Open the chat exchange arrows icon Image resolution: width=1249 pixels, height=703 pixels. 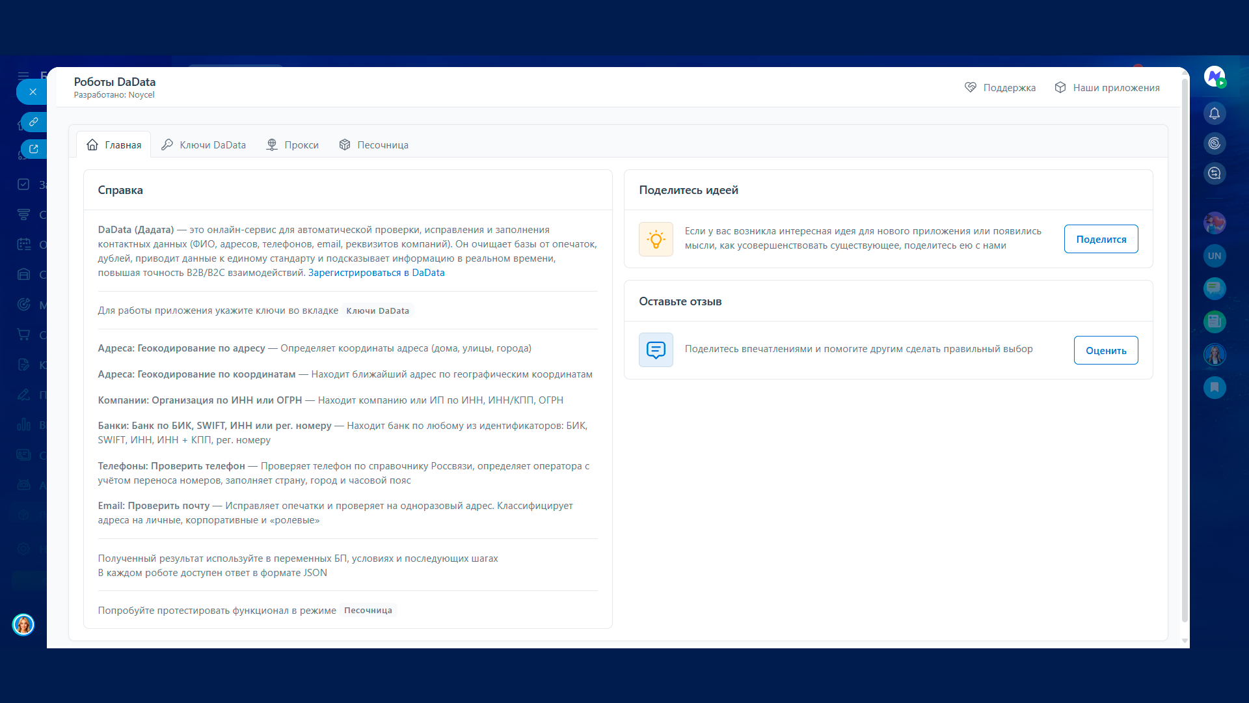(x=1214, y=174)
